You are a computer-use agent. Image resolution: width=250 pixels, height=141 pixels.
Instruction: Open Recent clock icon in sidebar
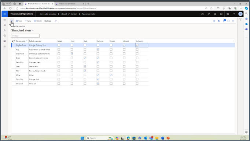click(x=5, y=36)
